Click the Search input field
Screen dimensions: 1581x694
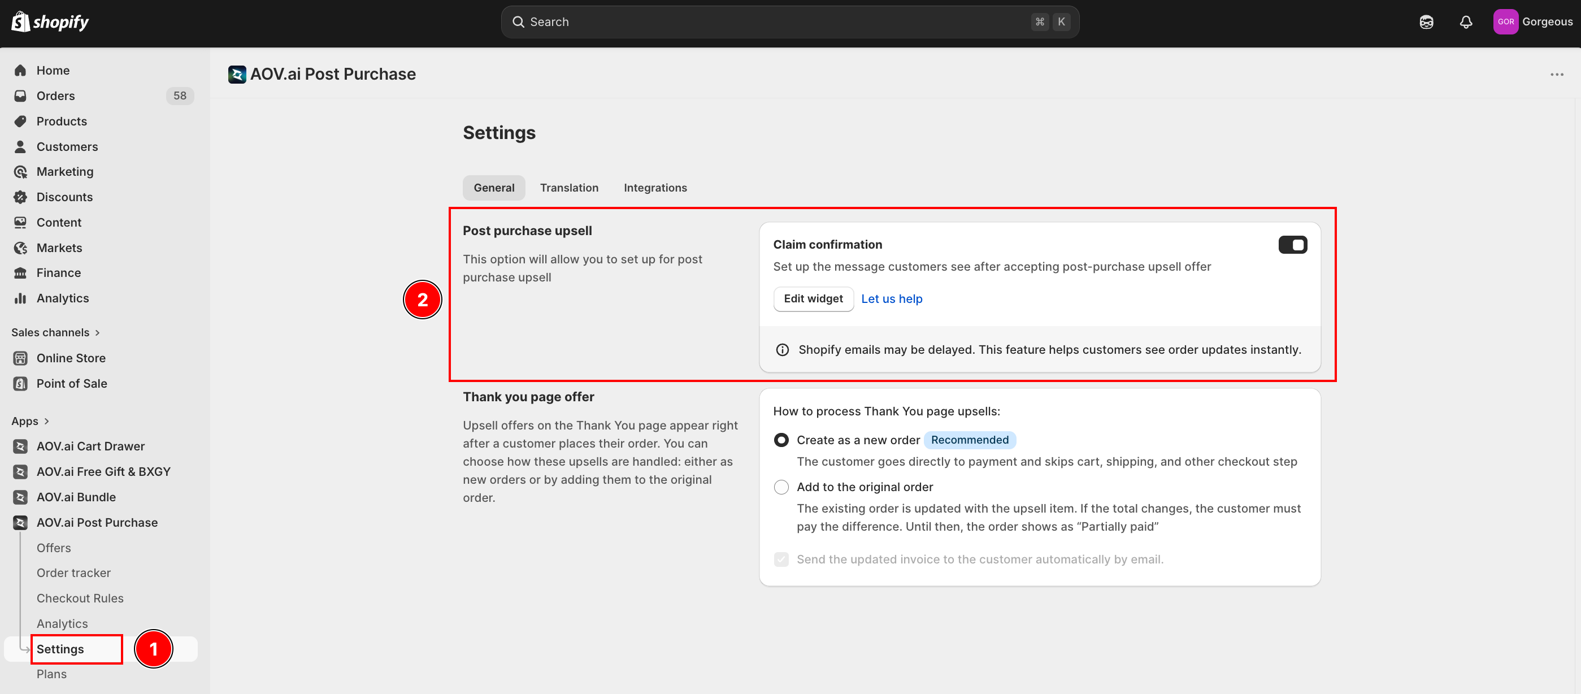pos(790,22)
